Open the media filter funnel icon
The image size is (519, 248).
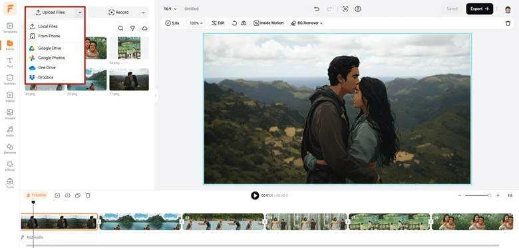(x=132, y=29)
